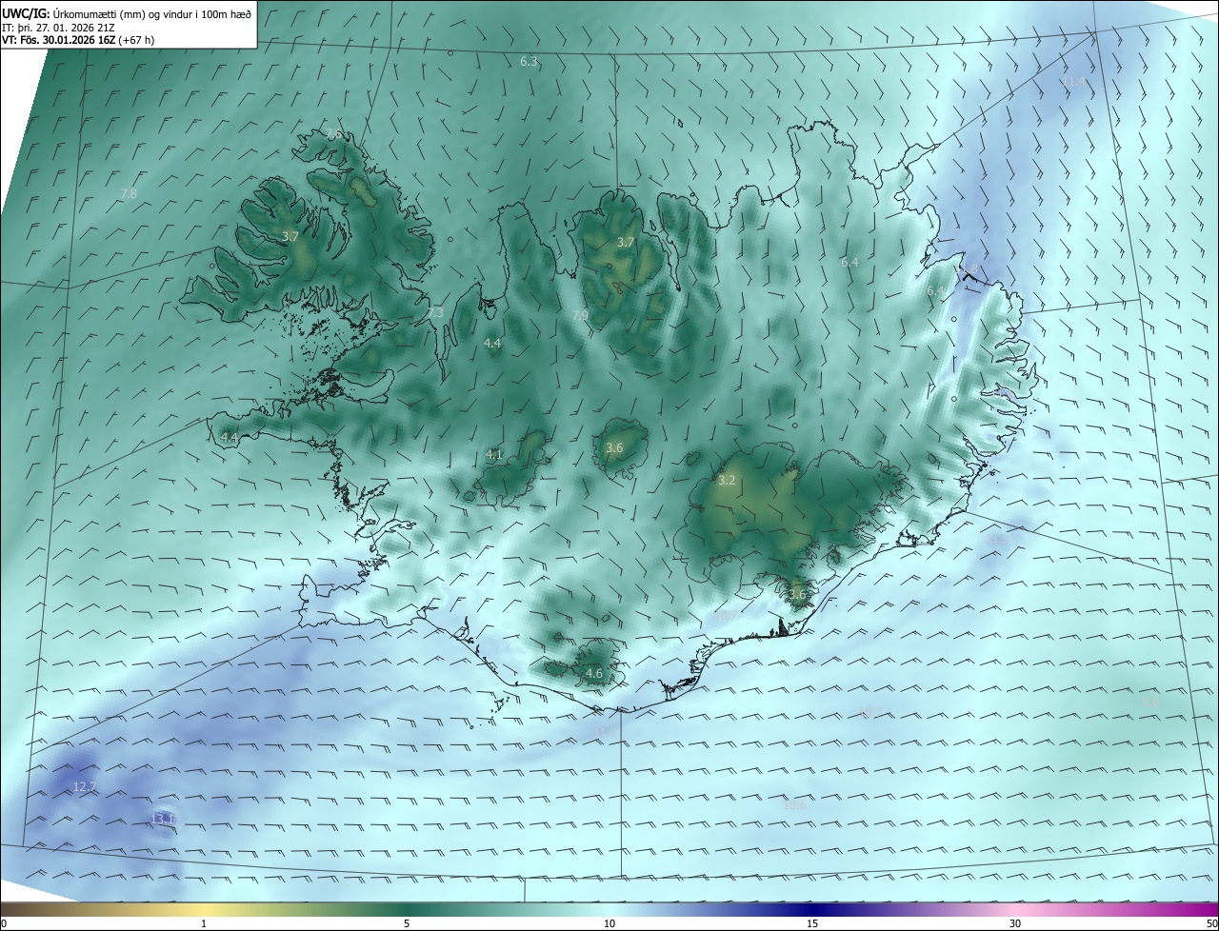Click the faint 11.3 value off the southeast coast
The height and width of the screenshot is (931, 1219).
997,539
